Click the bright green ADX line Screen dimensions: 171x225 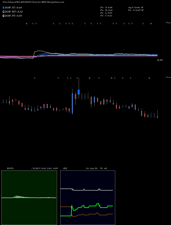click(92, 206)
